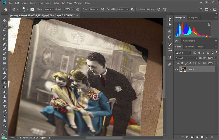
Task: Activate the Horizontal Type tool
Action: click(4, 106)
